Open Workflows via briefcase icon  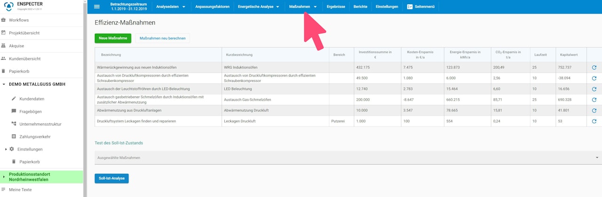tap(4, 20)
